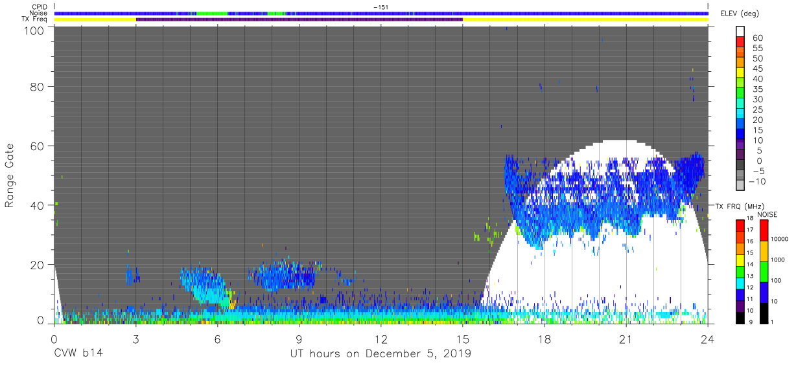
Task: Click the "Noise" row label at top left
Action: (38, 13)
